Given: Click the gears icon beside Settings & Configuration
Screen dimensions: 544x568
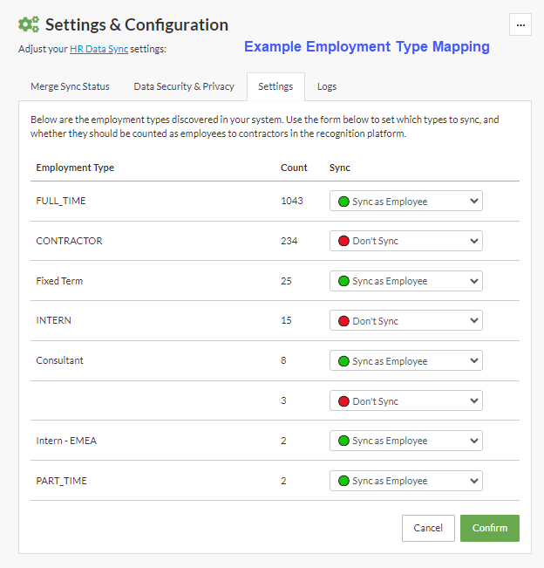Looking at the screenshot, I should click(29, 25).
